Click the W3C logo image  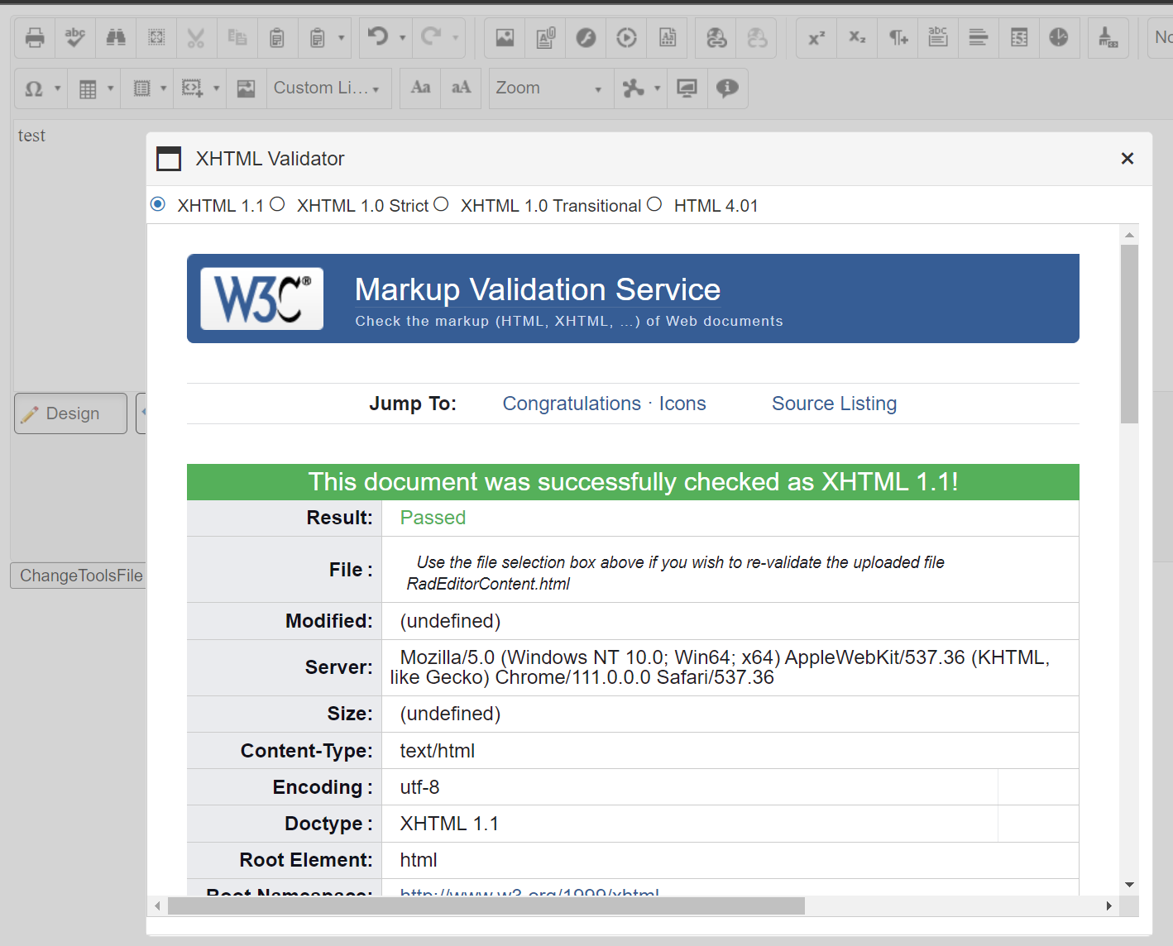[x=262, y=299]
